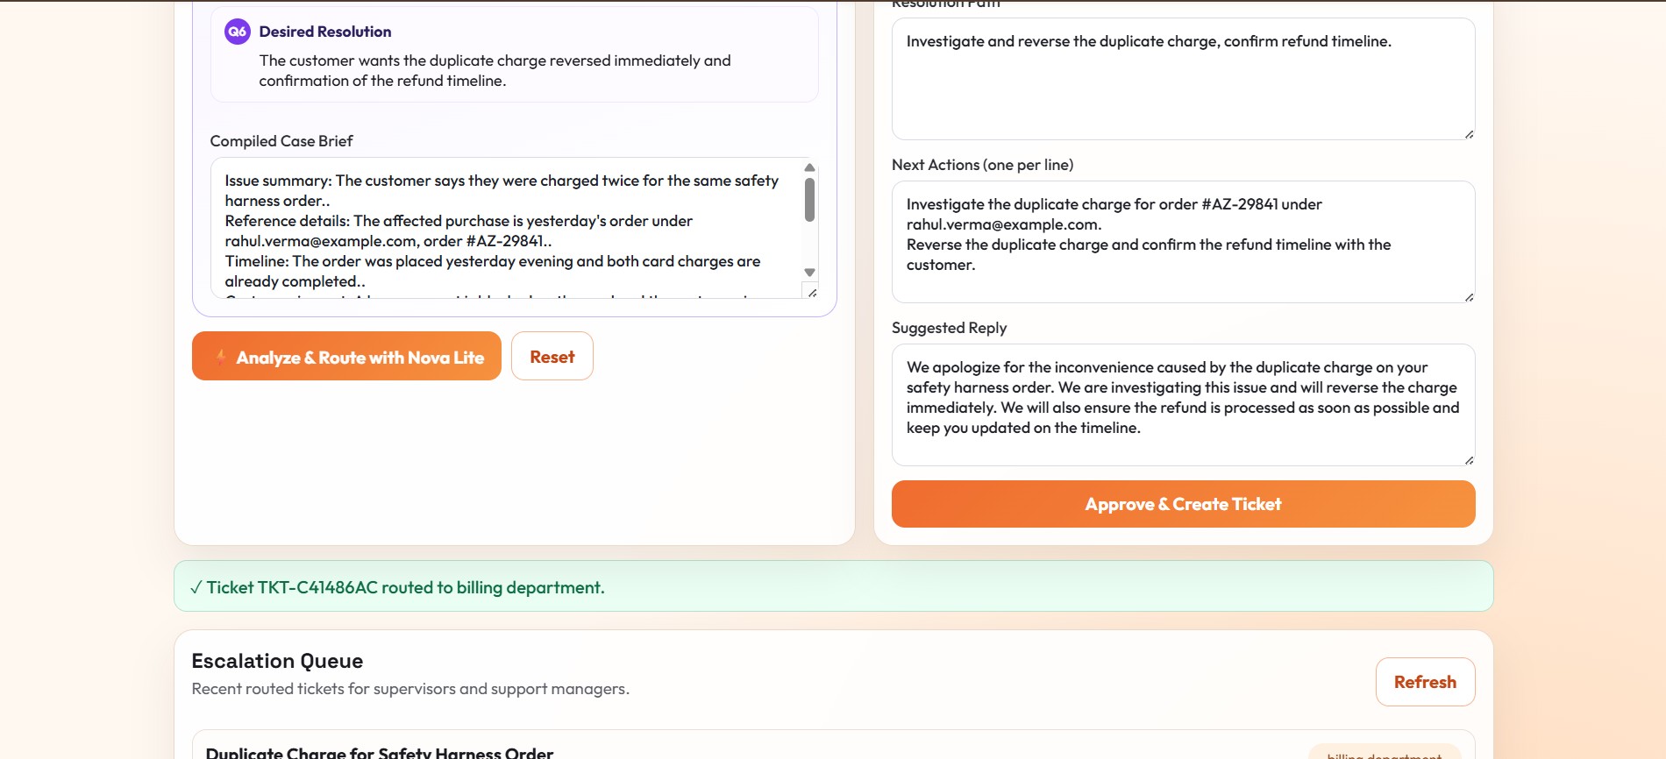Click Approve & Create Ticket button
The width and height of the screenshot is (1666, 759).
(x=1183, y=504)
